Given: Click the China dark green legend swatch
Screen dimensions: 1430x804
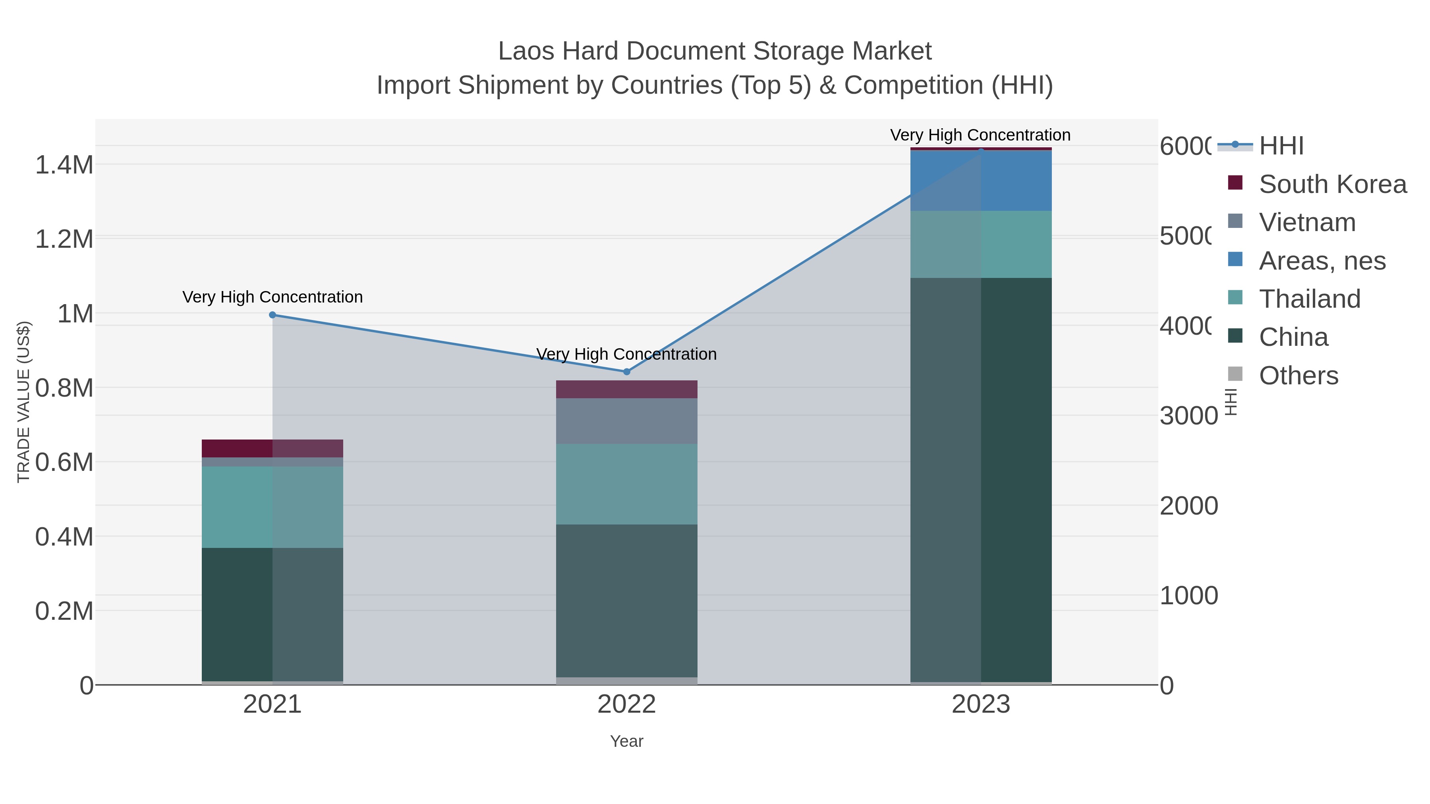Looking at the screenshot, I should (1235, 335).
